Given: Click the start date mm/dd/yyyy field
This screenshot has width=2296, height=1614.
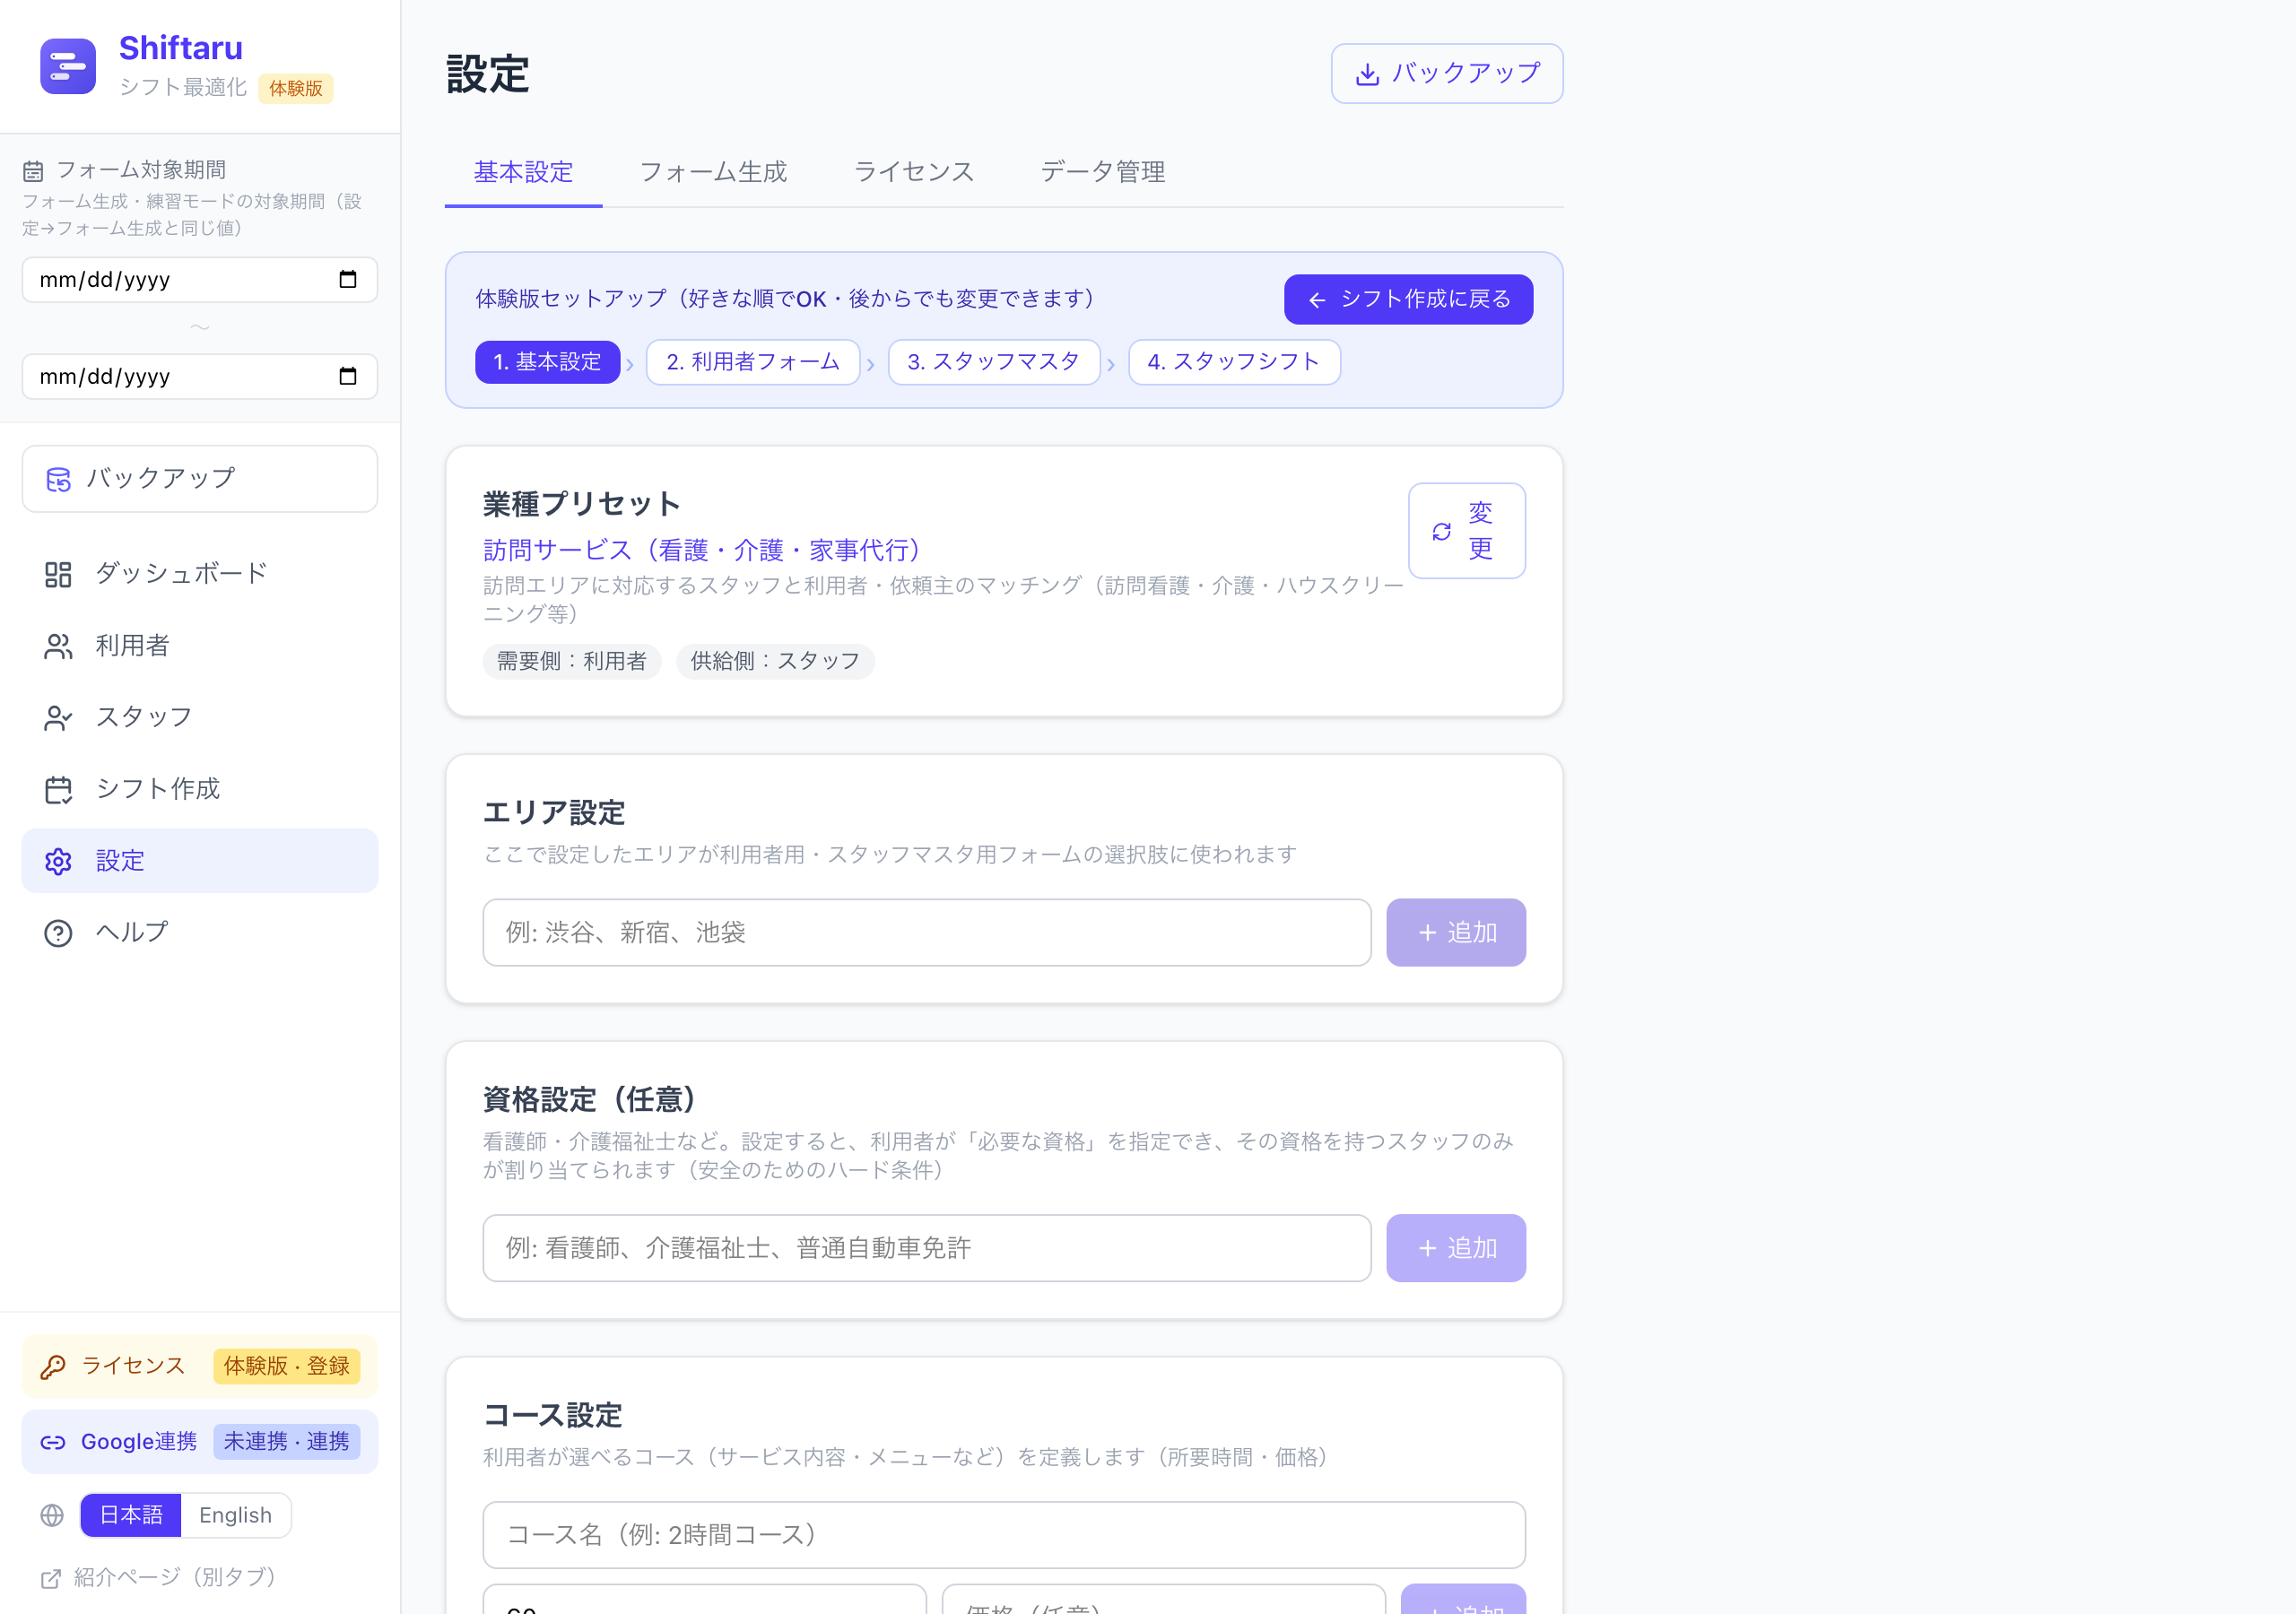Looking at the screenshot, I should [x=200, y=279].
